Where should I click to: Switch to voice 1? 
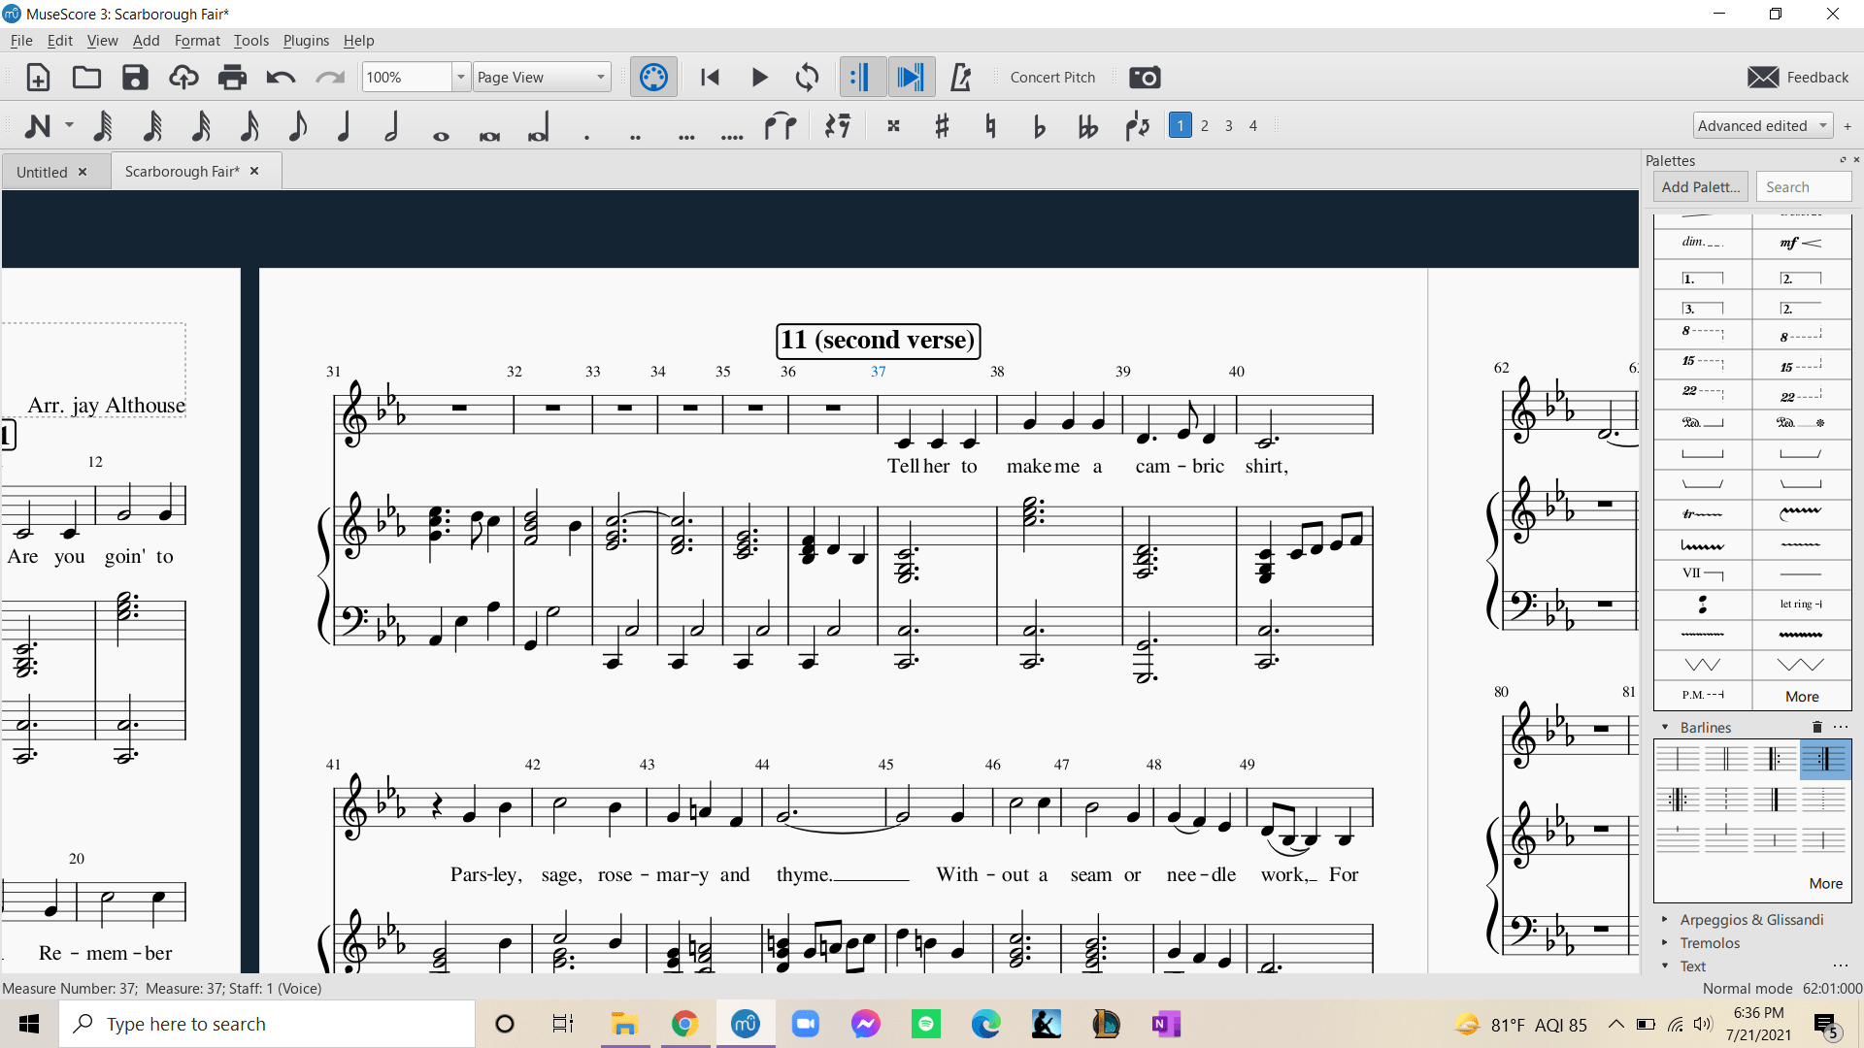coord(1180,126)
